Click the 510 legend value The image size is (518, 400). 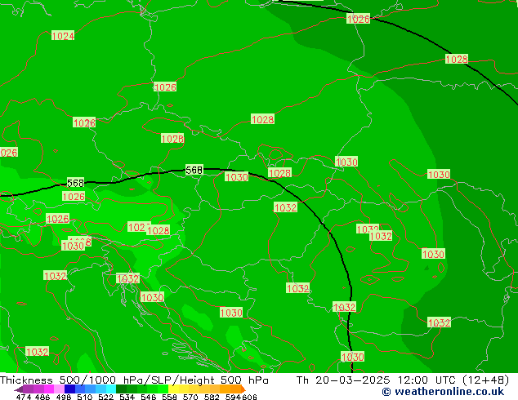[85, 397]
